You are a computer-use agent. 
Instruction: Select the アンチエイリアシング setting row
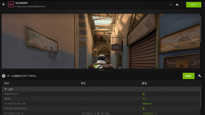tap(100, 104)
